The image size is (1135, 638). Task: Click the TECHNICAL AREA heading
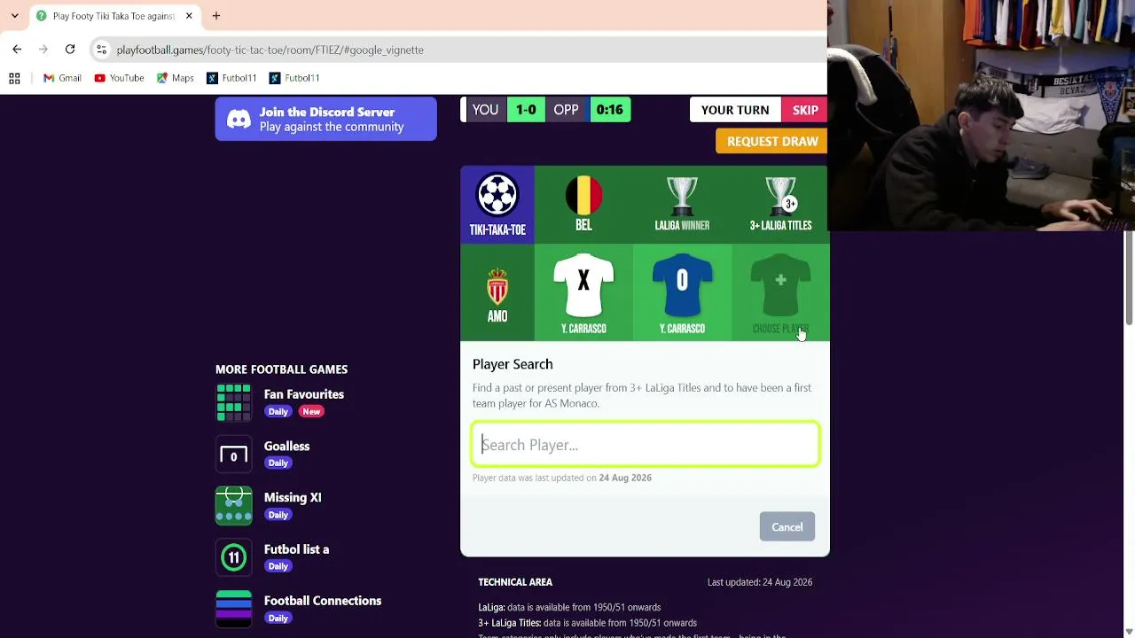[x=515, y=582]
